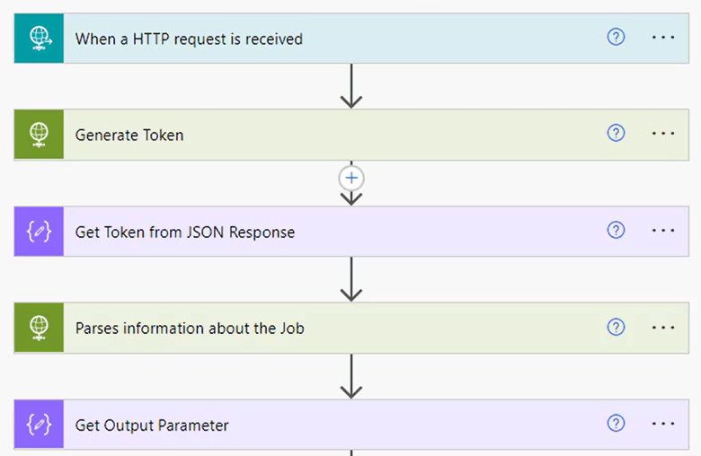Open help for Generate Token step
Image resolution: width=701 pixels, height=456 pixels.
click(616, 134)
